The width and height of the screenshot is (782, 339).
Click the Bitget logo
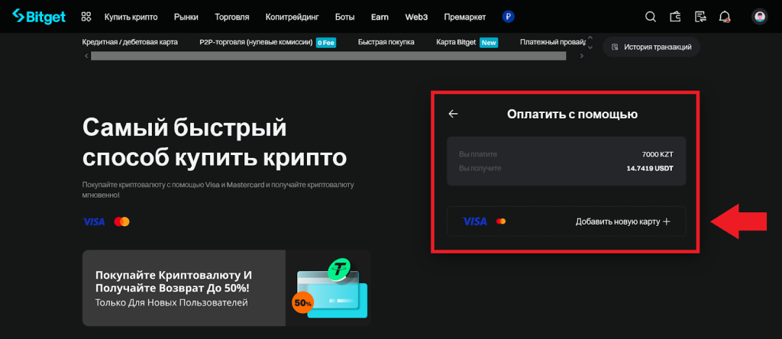pos(39,17)
